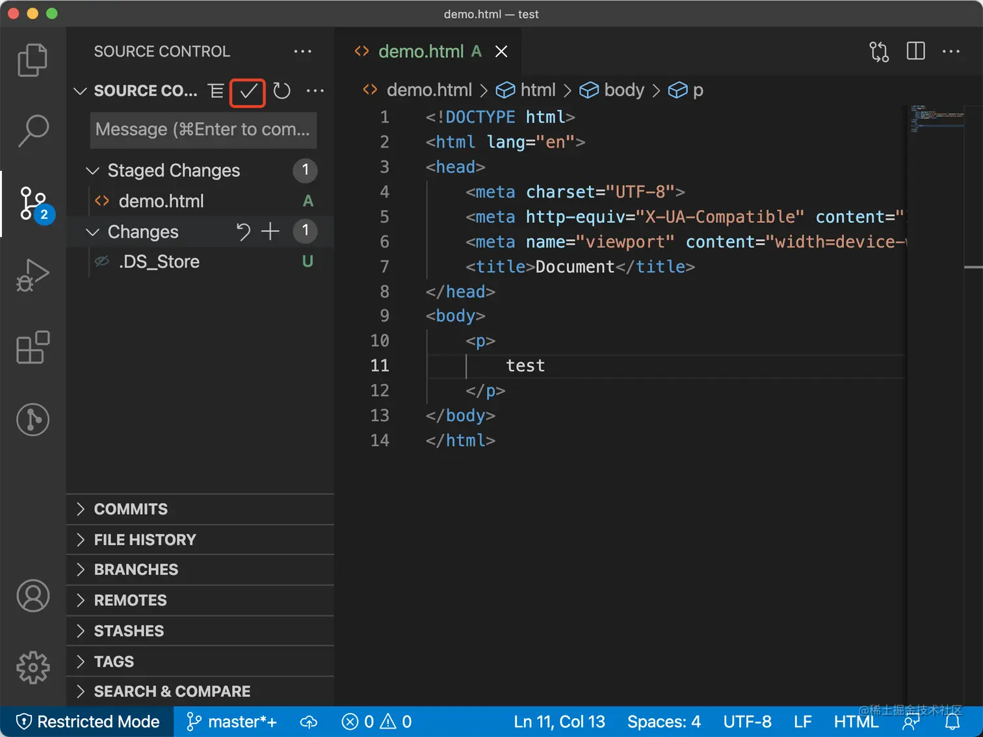Toggle view as tree icon in source control
The height and width of the screenshot is (737, 983).
click(216, 91)
